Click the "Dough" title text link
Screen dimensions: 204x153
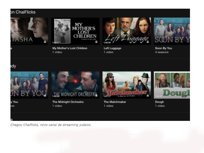pos(159,102)
